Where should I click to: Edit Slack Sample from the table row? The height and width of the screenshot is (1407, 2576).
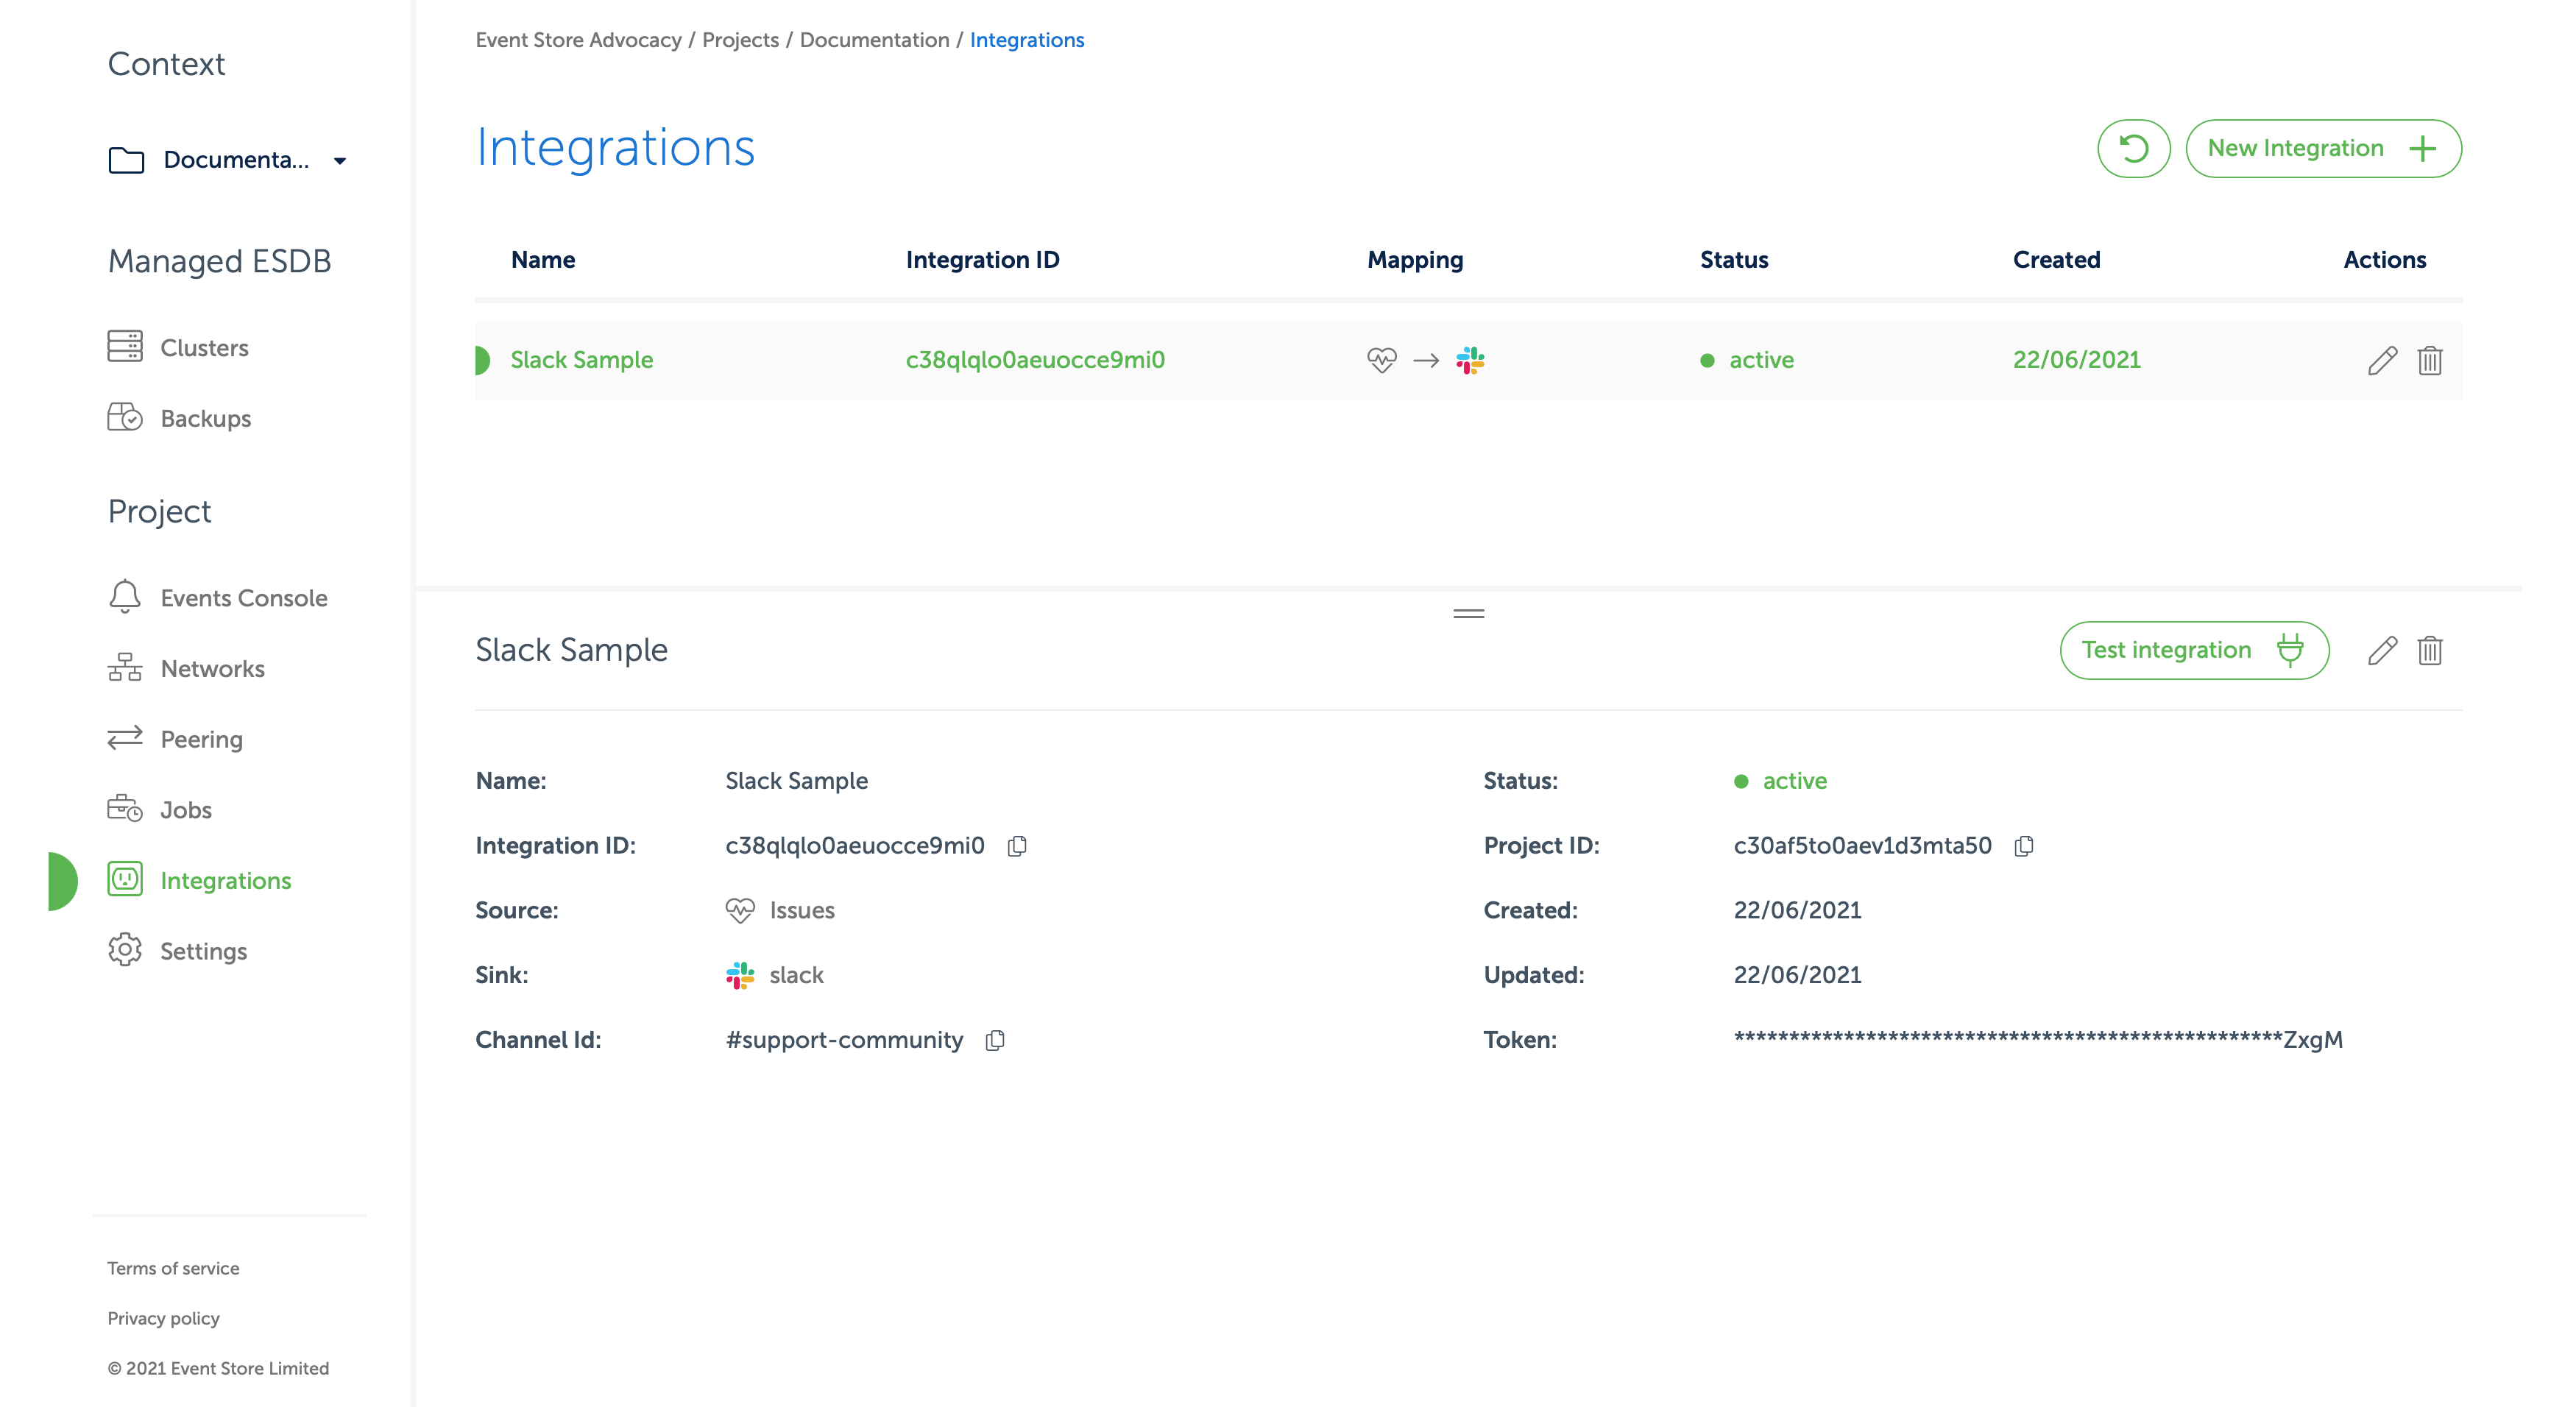(x=2382, y=360)
